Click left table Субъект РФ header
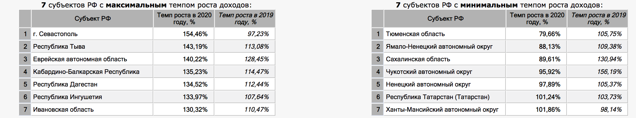 coord(92,19)
